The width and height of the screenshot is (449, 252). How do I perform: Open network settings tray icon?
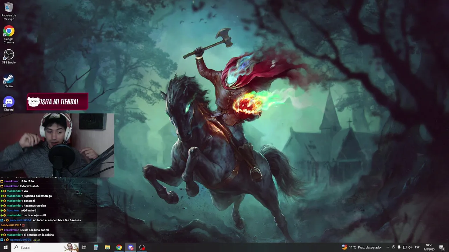(x=404, y=247)
